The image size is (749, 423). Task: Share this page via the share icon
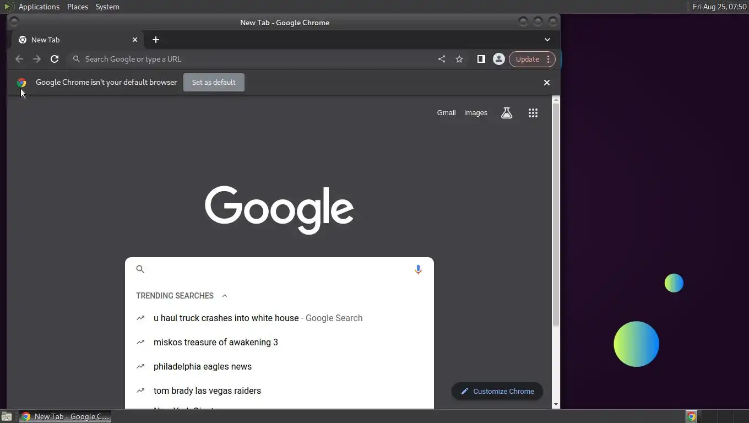[442, 59]
